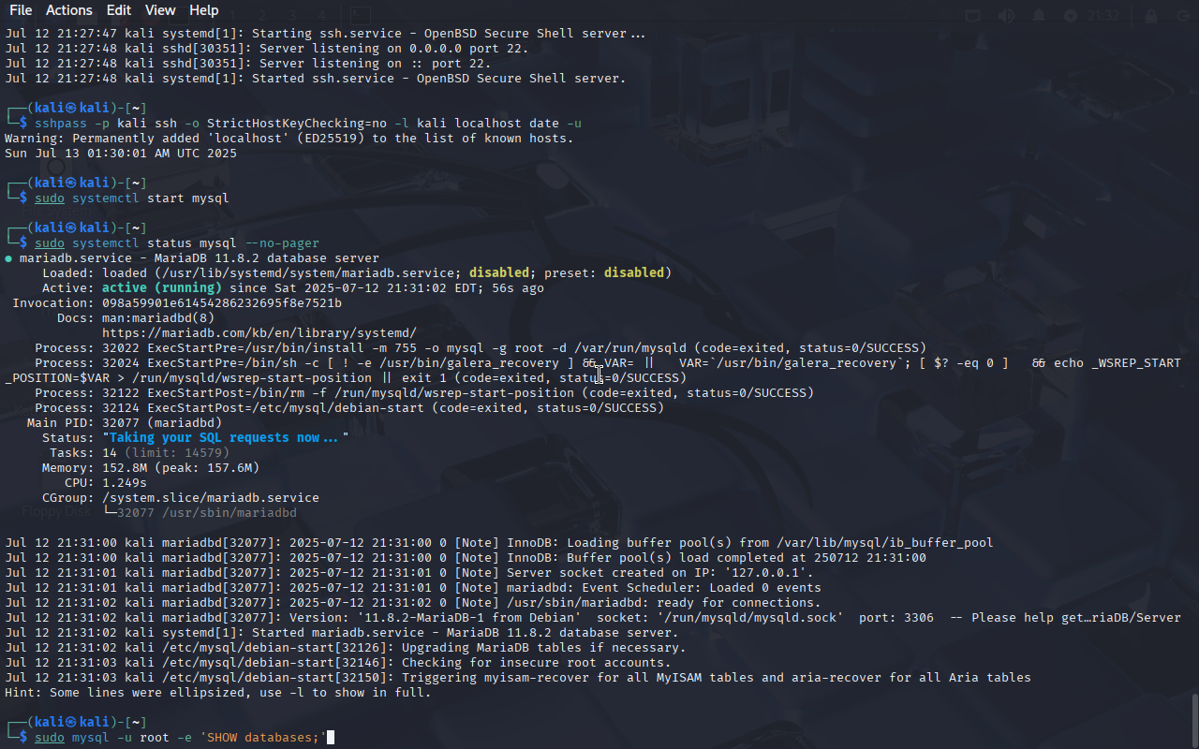Click the first yellow 'disabled' word after mariadb.service
The height and width of the screenshot is (749, 1199).
point(499,273)
